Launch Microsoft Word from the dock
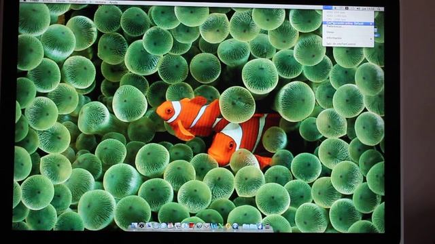Screen dimensions: 435x244 pyautogui.click(x=214, y=226)
